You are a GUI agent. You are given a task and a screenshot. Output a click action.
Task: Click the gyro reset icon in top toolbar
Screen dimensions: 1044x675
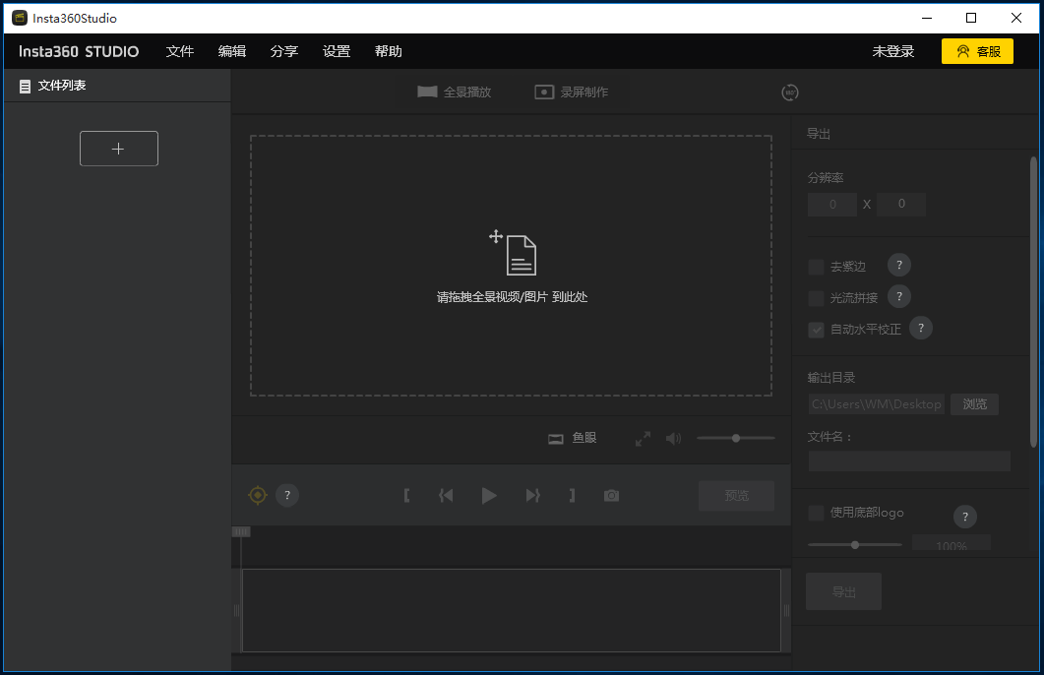pyautogui.click(x=789, y=92)
